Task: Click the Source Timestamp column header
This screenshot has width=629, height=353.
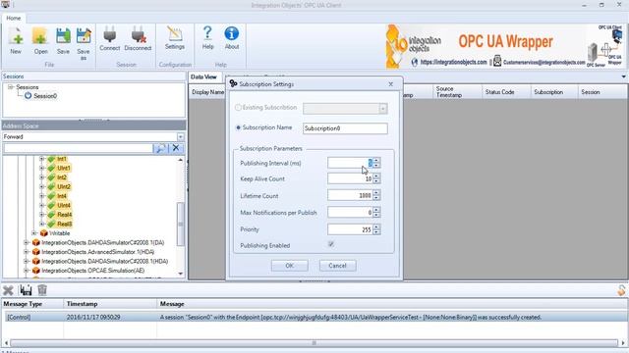Action: pyautogui.click(x=458, y=92)
